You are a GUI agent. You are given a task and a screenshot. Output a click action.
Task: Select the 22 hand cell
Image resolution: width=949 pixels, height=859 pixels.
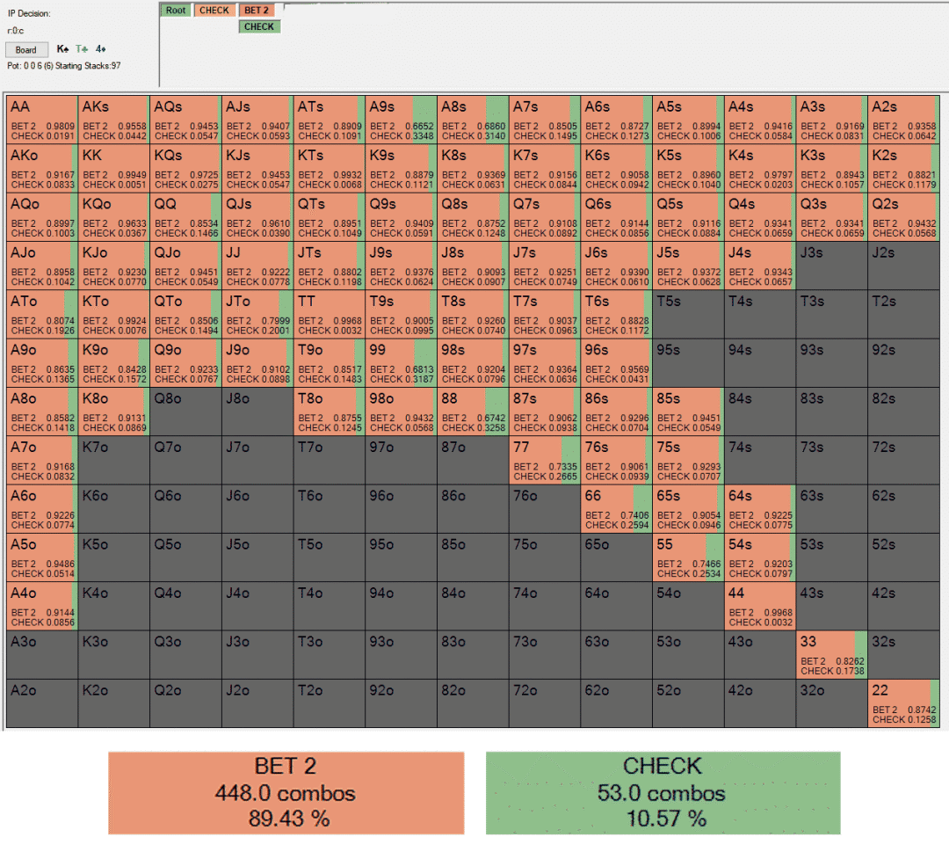(903, 703)
